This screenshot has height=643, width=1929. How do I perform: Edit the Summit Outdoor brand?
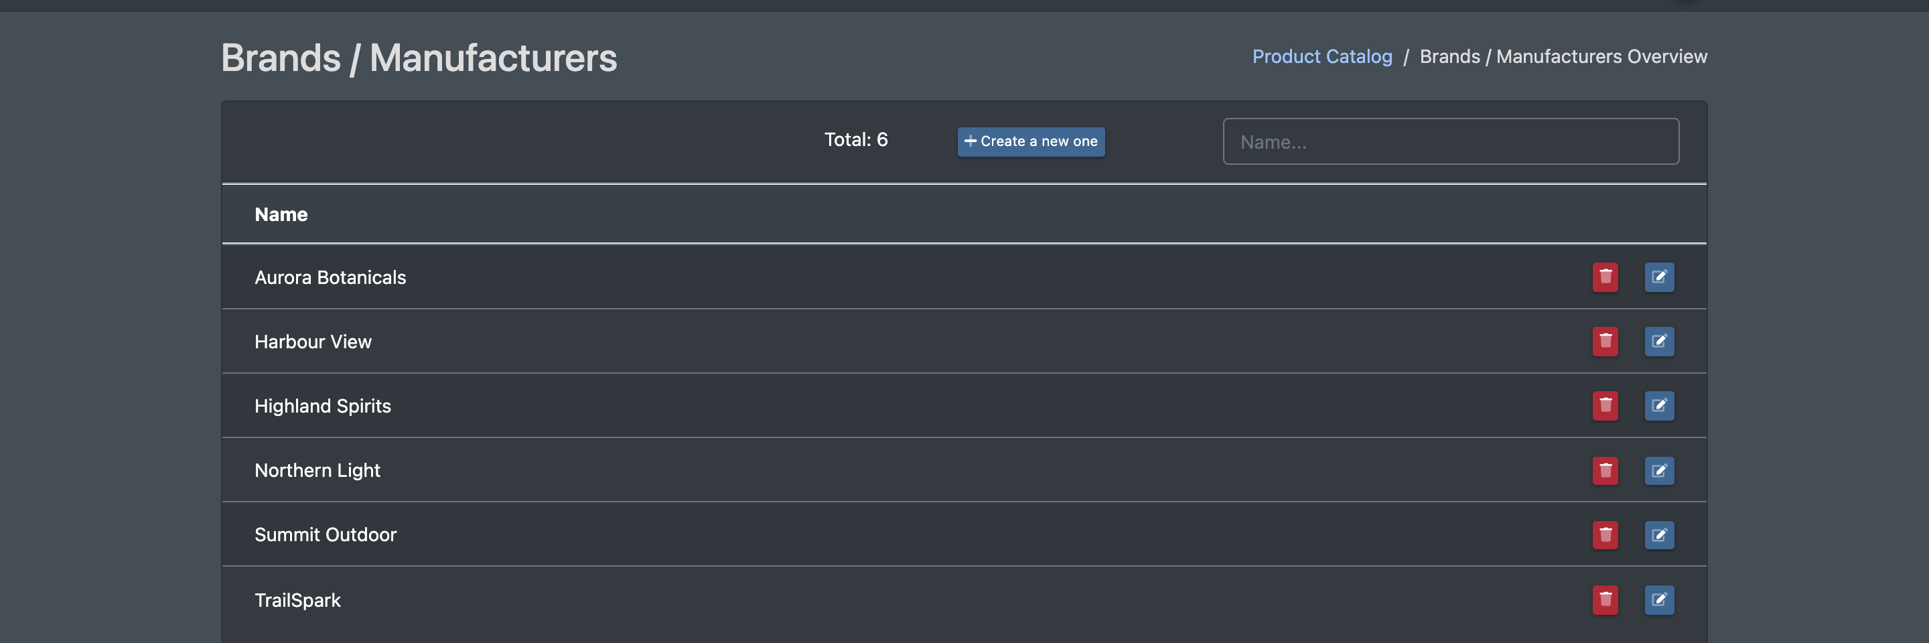(x=1658, y=535)
